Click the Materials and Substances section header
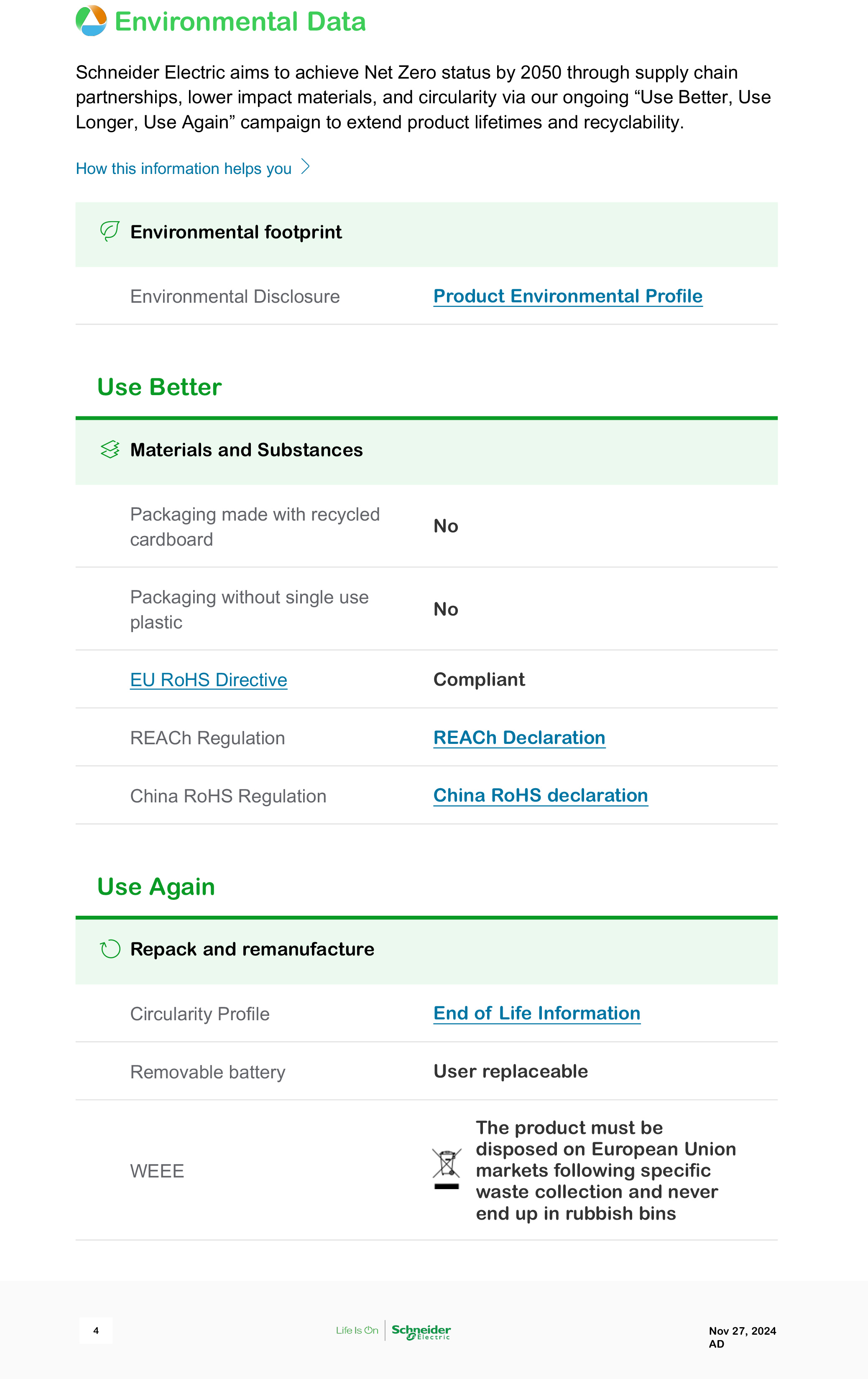The width and height of the screenshot is (868, 1379). pos(246,450)
